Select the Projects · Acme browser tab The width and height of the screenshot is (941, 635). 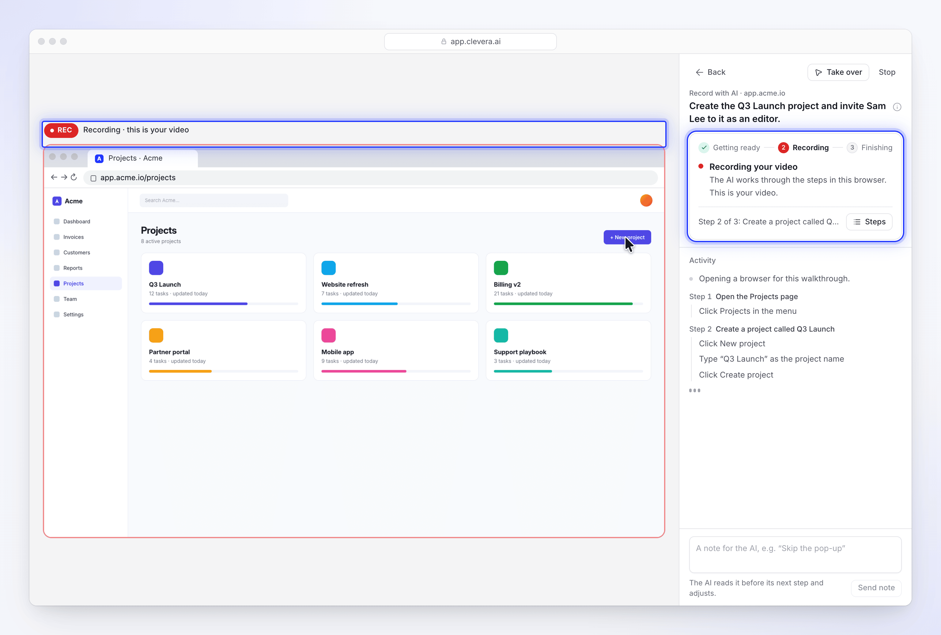[142, 158]
